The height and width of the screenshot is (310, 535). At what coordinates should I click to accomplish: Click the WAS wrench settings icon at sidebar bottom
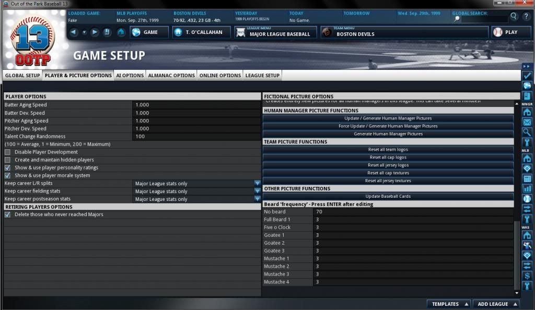click(x=527, y=286)
